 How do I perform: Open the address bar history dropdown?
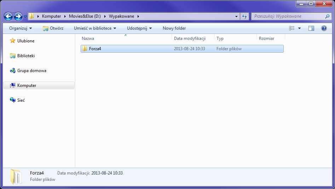(236, 16)
